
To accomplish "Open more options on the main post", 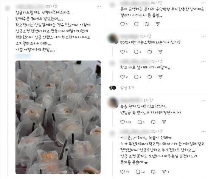I will (99, 6).
